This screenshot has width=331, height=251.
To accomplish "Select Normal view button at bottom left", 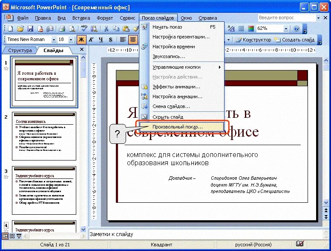I will (5, 236).
